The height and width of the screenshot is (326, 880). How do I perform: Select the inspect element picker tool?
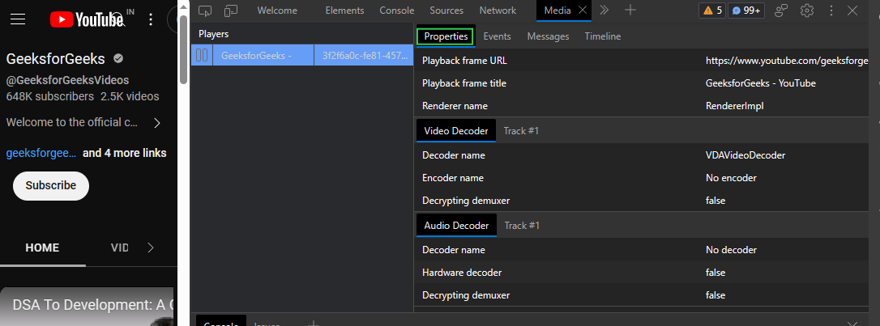pyautogui.click(x=205, y=10)
